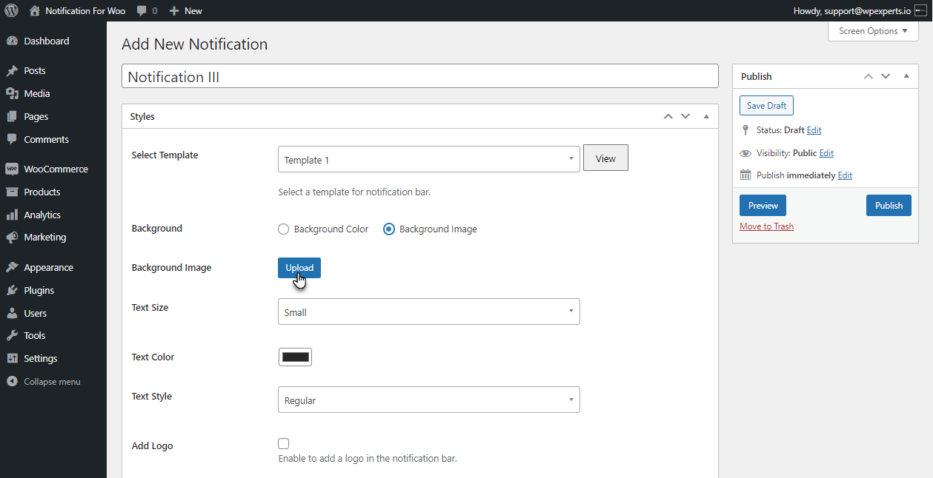Image resolution: width=933 pixels, height=478 pixels.
Task: Collapse the Publish box
Action: [x=906, y=76]
